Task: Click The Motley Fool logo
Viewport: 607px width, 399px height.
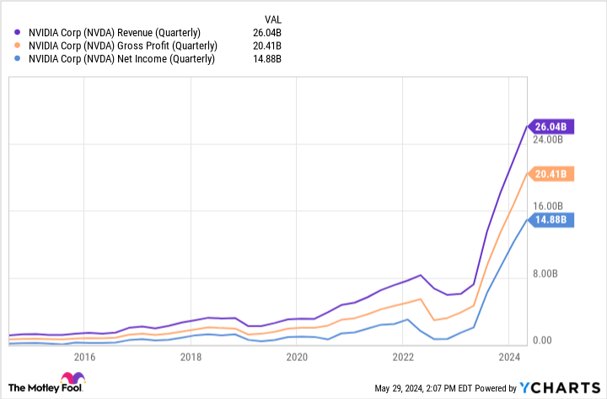Action: point(46,383)
